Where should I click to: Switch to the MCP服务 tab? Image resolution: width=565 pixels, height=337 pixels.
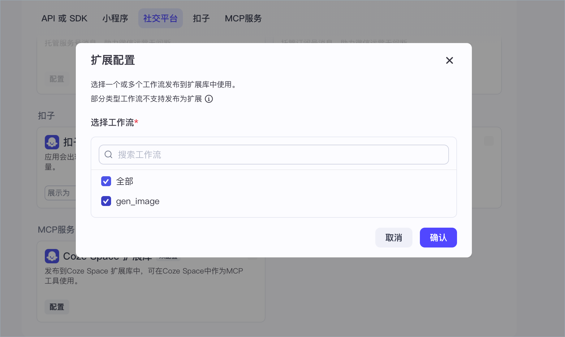tap(243, 19)
